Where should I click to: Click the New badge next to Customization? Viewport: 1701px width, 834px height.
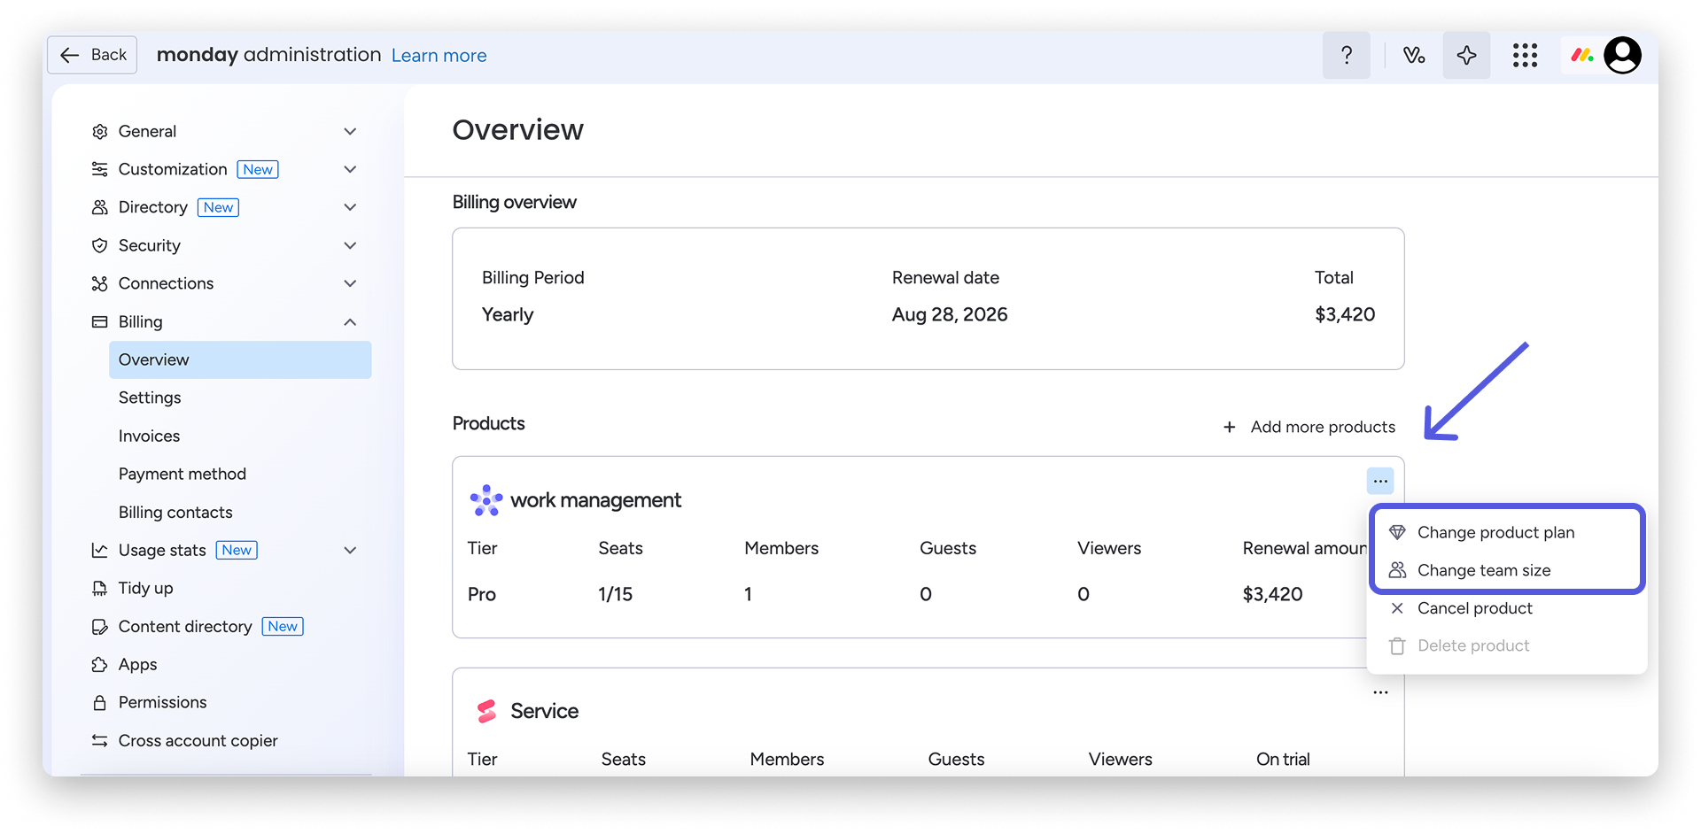(x=258, y=169)
